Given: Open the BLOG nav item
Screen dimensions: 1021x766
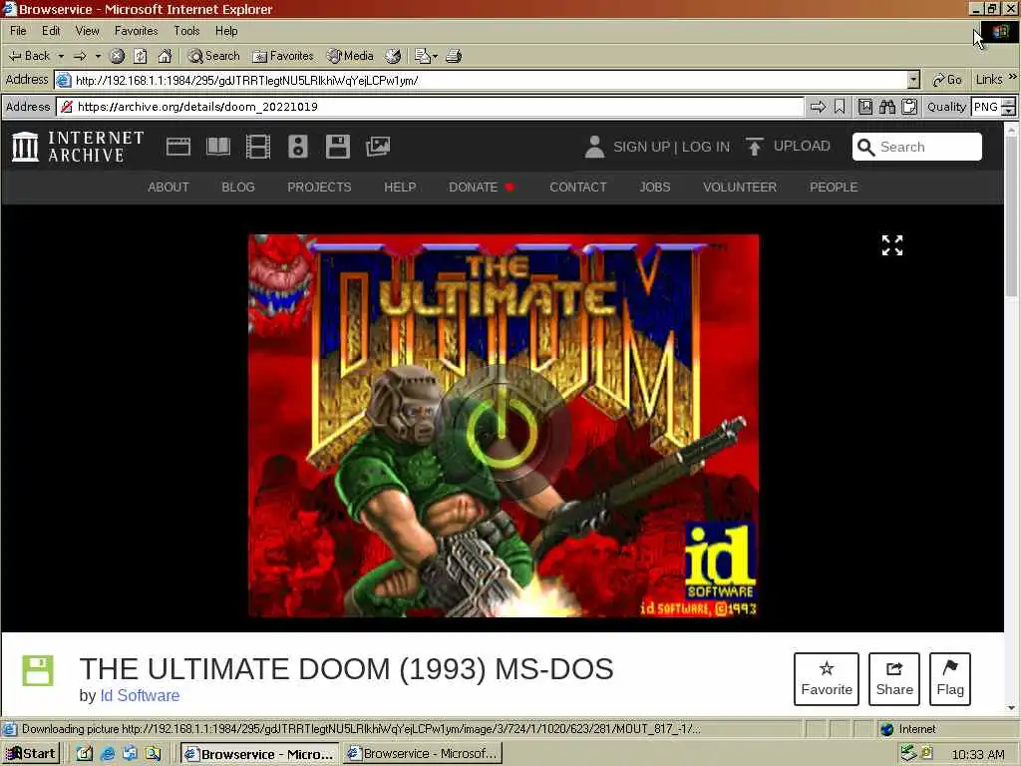Looking at the screenshot, I should click(237, 187).
